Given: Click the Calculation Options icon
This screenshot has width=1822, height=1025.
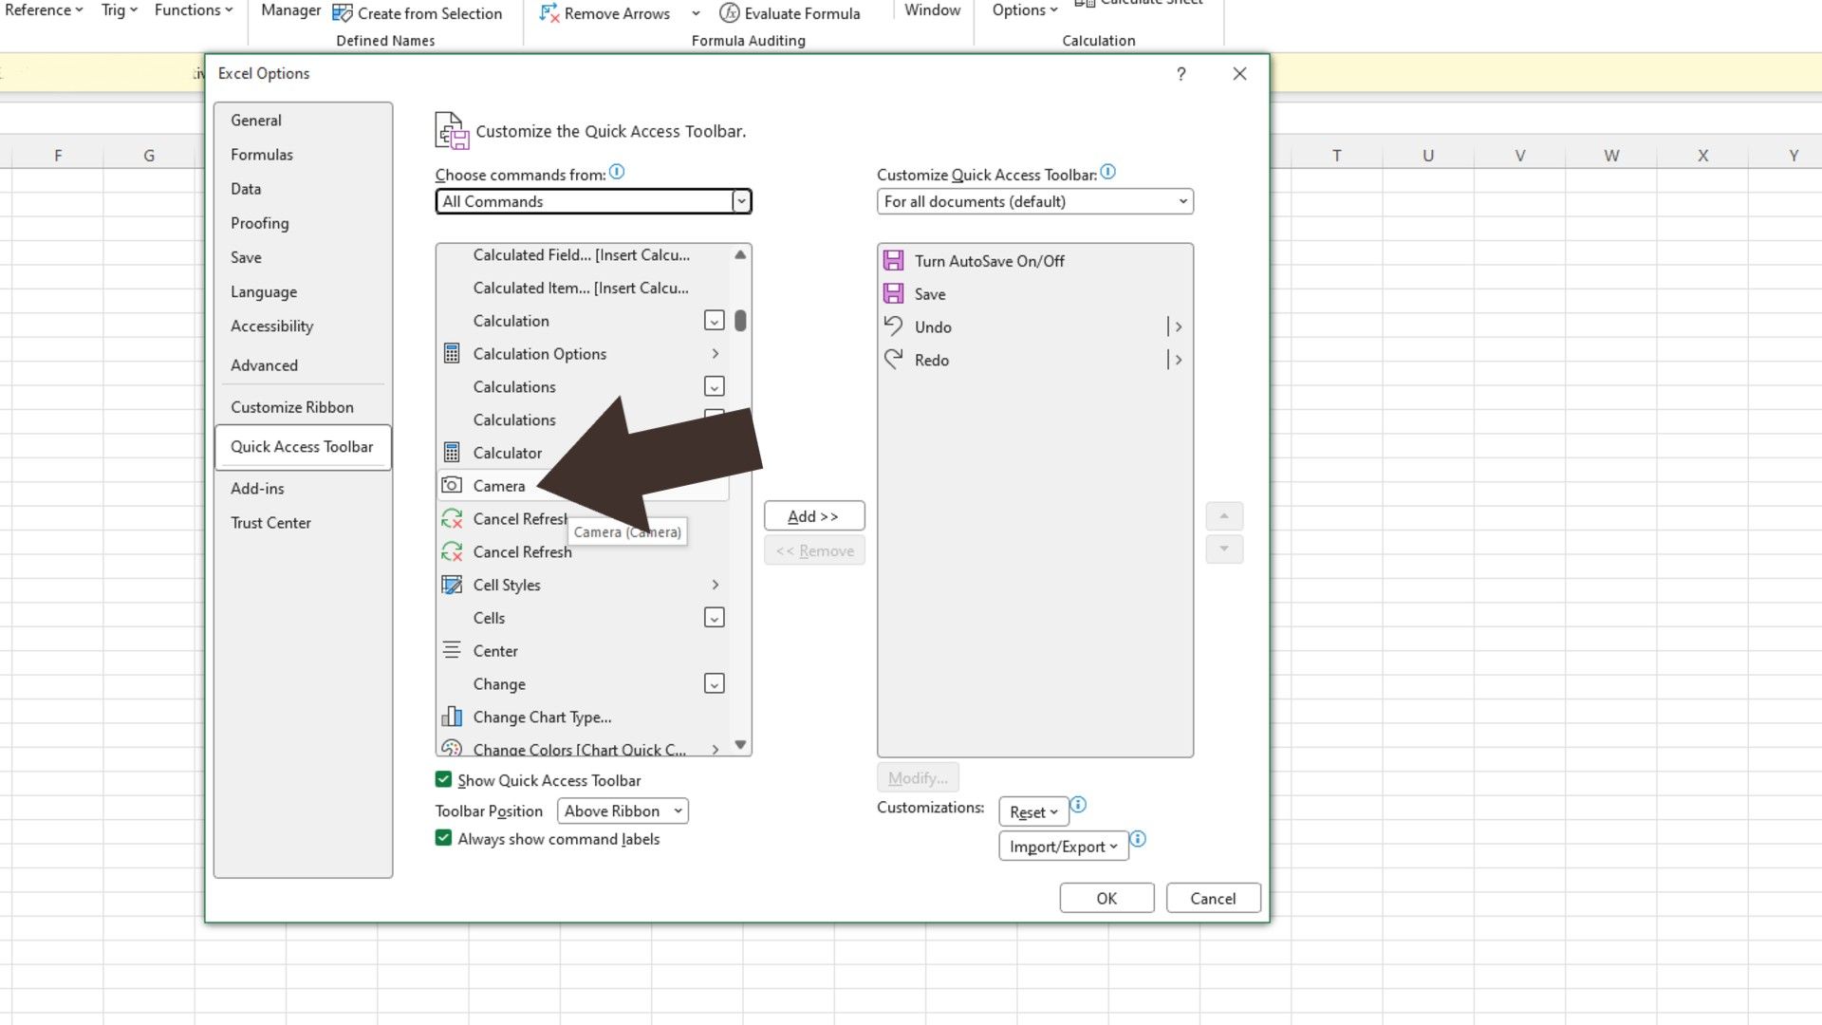Looking at the screenshot, I should 452,353.
